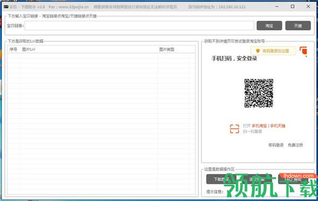The height and width of the screenshot is (201, 318).
Task: Close the 下图助手 window
Action: click(x=308, y=6)
